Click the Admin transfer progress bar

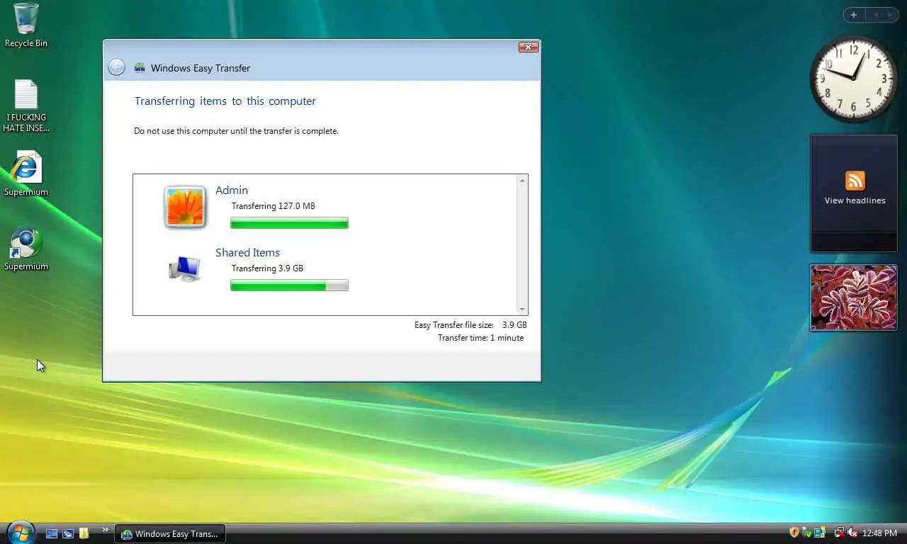point(289,223)
